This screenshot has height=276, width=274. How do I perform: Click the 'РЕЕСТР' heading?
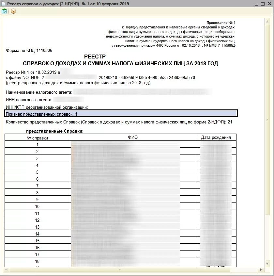[95, 57]
